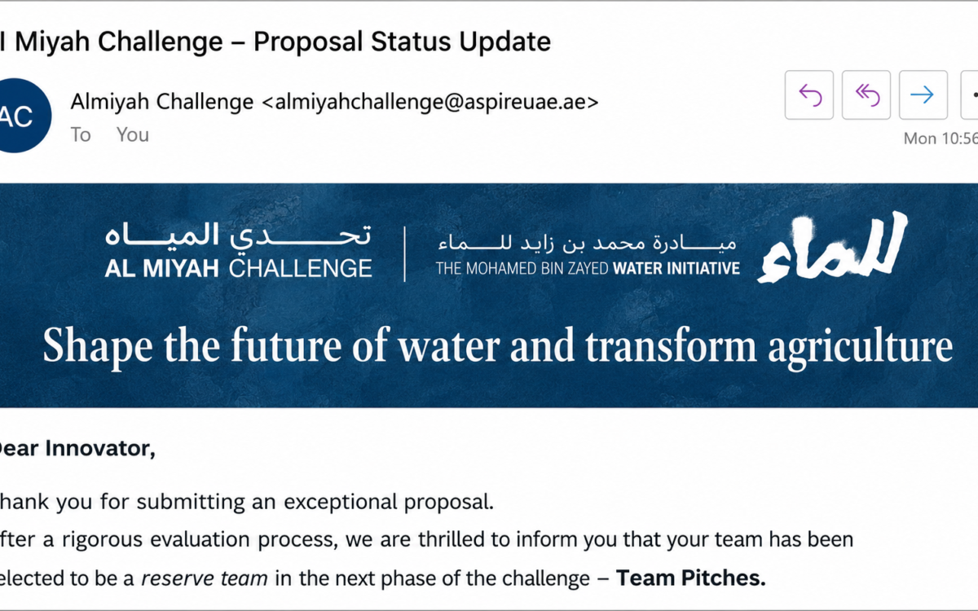The height and width of the screenshot is (611, 978).
Task: Open the more actions button beside Forward
Action: pyautogui.click(x=970, y=95)
